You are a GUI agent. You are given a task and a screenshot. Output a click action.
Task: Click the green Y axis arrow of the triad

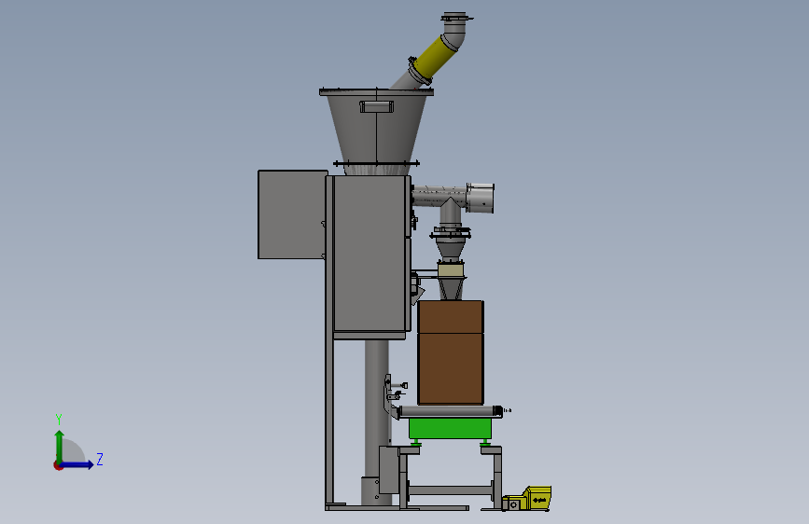pos(59,446)
